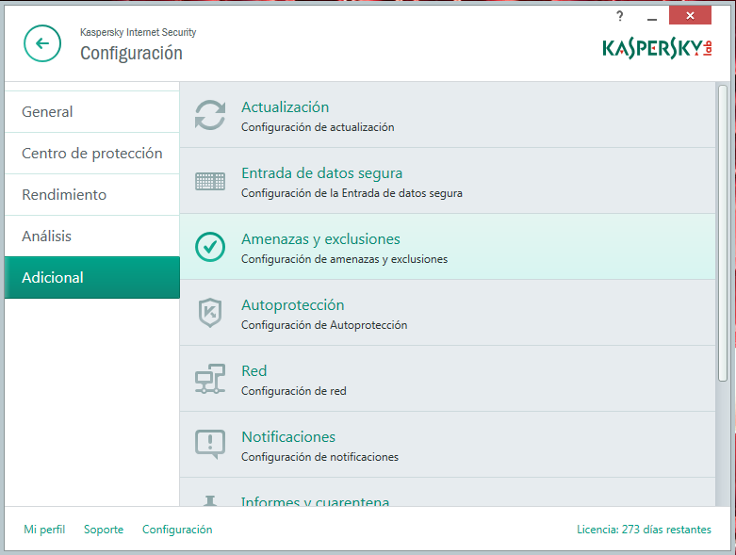Open the Autoprotección settings link
This screenshot has height=555, width=736.
point(292,305)
